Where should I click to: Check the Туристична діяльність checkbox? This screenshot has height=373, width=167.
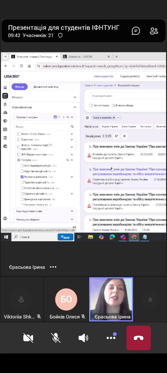pos(22,182)
